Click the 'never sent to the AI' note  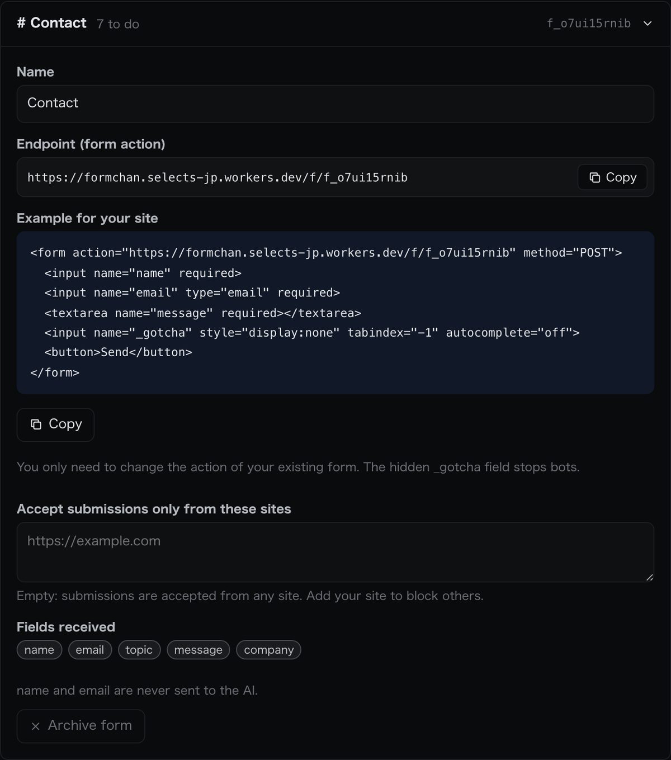tap(137, 690)
